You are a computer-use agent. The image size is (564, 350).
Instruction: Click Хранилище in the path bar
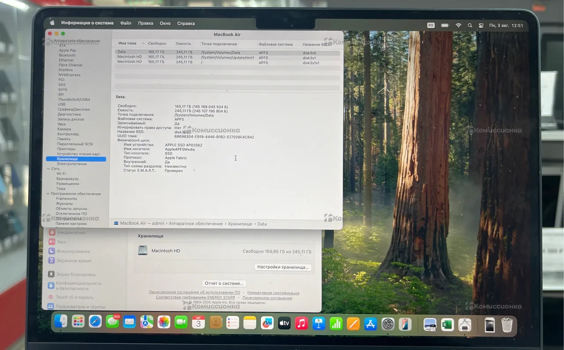[x=240, y=224]
